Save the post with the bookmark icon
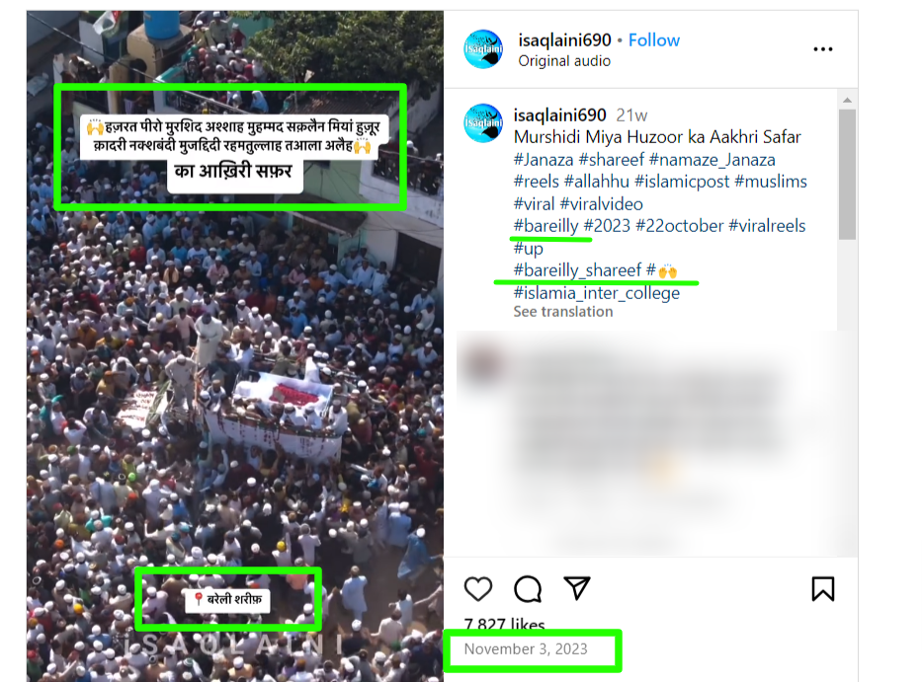922x682 pixels. 822,588
